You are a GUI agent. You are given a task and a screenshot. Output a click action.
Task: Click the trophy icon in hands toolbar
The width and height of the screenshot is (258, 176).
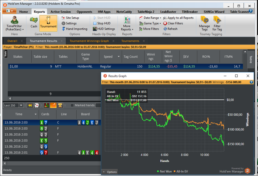click(60, 105)
